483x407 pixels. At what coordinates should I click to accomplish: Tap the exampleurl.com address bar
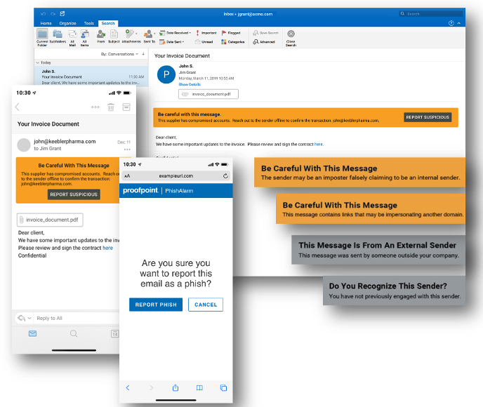[x=176, y=176]
